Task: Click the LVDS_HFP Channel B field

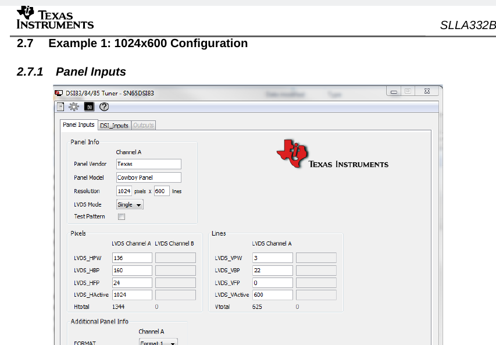Action: tap(176, 283)
